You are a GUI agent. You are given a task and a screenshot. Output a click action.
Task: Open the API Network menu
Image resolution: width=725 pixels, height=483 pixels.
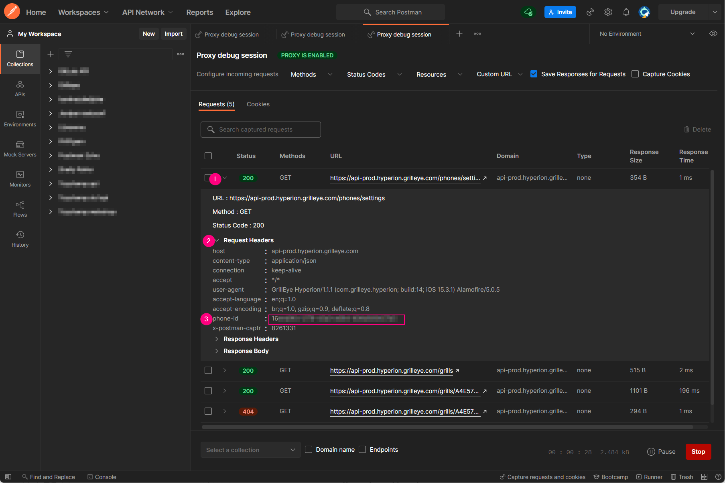point(147,12)
